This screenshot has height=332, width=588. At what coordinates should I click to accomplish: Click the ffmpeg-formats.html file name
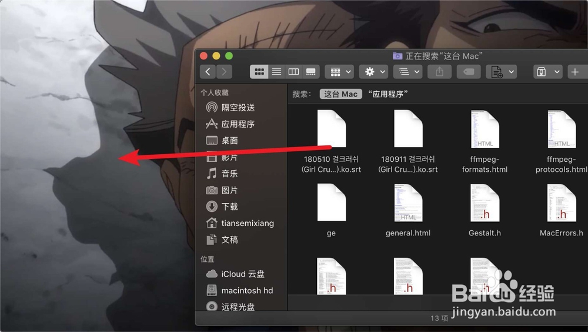pyautogui.click(x=485, y=164)
